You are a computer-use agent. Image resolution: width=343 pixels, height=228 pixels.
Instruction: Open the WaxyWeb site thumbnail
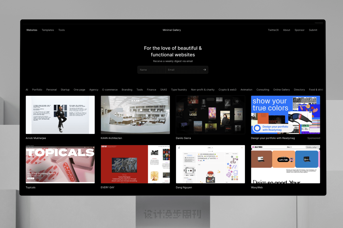pyautogui.click(x=286, y=164)
